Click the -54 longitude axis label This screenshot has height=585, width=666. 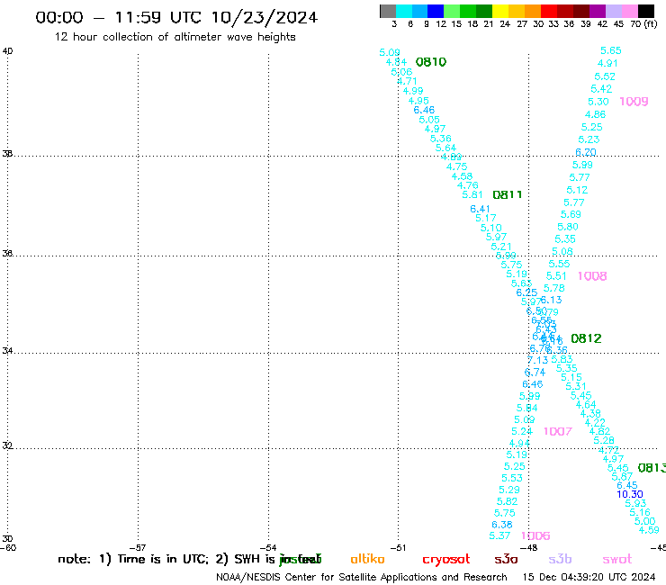click(268, 548)
